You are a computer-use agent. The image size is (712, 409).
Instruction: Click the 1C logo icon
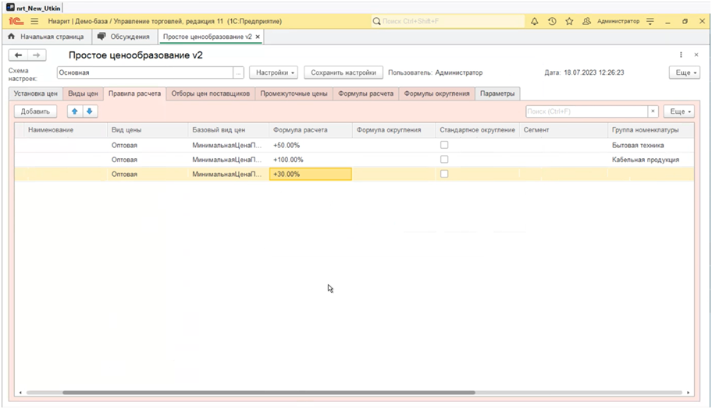16,21
